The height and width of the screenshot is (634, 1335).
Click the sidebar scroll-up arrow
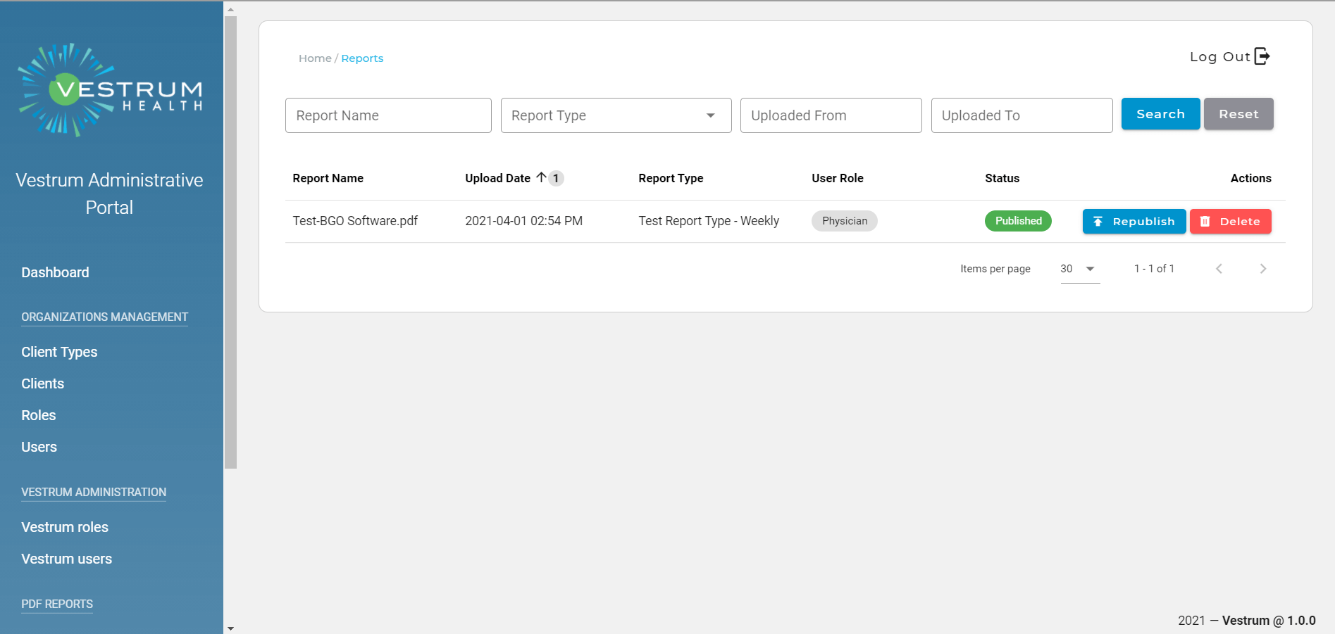coord(230,10)
